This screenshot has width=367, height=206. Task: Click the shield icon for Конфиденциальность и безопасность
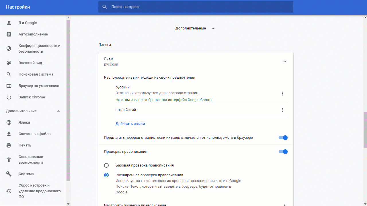(x=9, y=49)
